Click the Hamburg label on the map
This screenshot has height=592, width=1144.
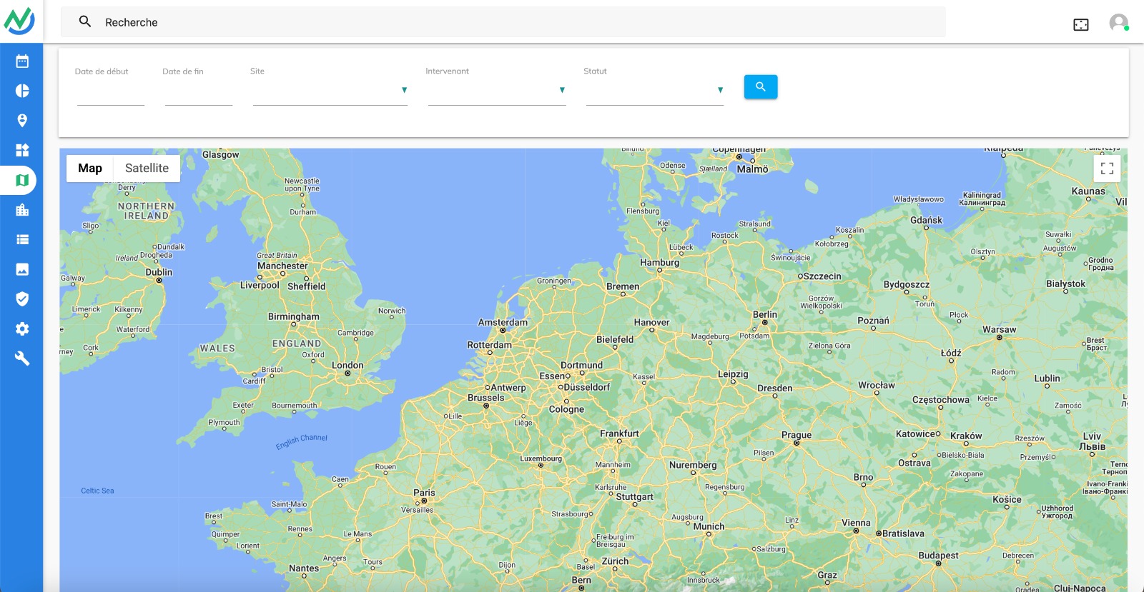[x=659, y=262]
